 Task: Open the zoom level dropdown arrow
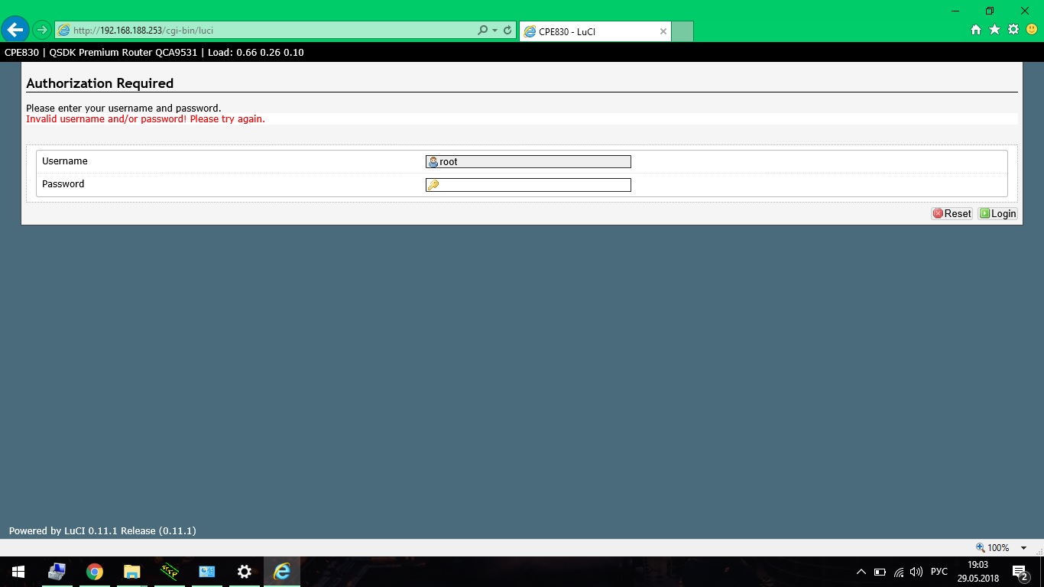pyautogui.click(x=1023, y=548)
